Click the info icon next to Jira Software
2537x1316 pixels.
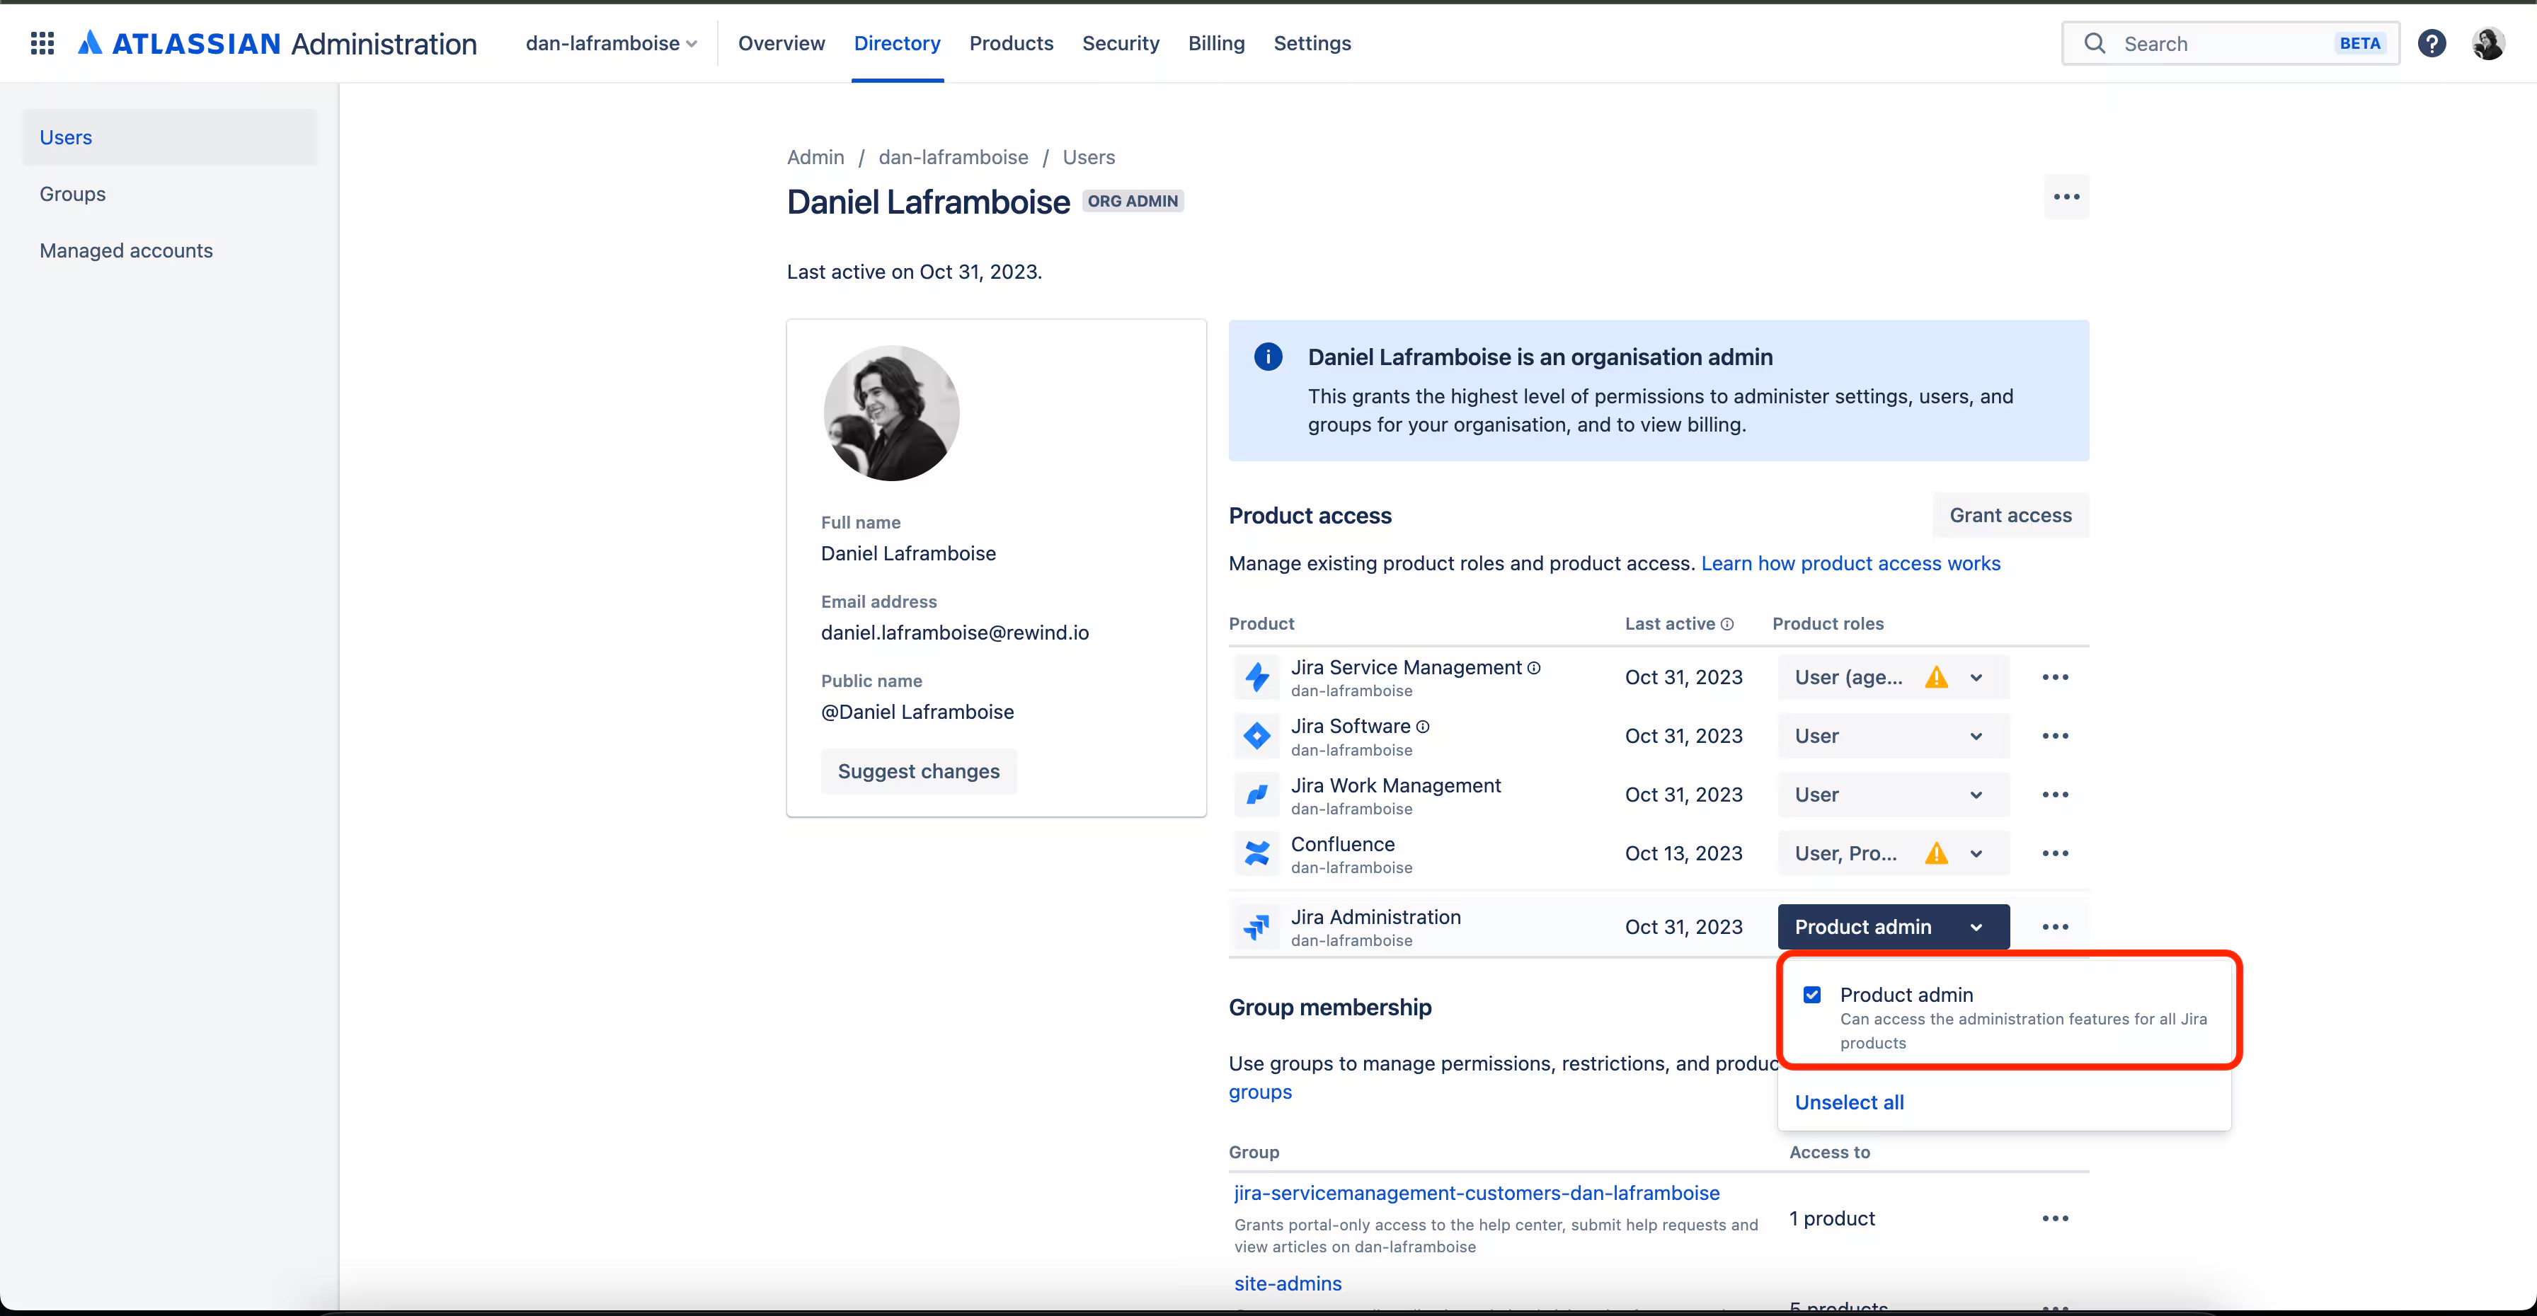tap(1422, 727)
